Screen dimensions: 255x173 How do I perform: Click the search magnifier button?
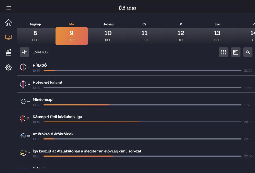pos(248,52)
